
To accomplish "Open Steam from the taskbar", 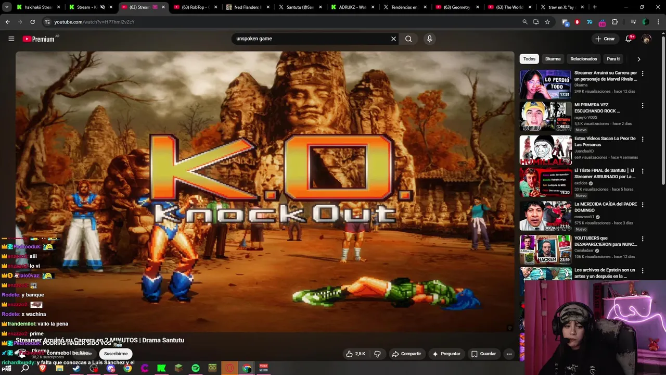I will click(x=76, y=368).
